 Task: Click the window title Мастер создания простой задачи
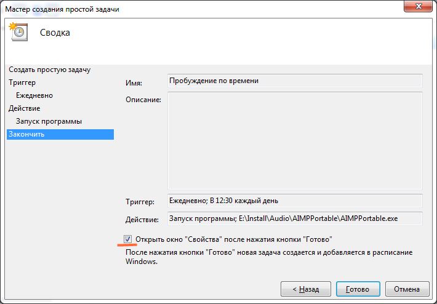coord(62,9)
